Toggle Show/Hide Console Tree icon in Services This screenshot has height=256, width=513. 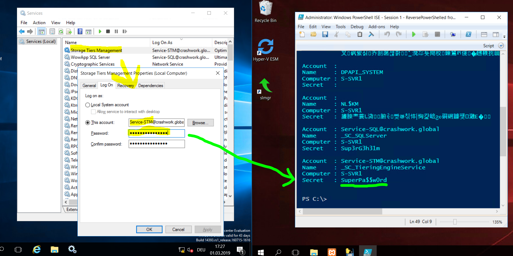(x=41, y=31)
